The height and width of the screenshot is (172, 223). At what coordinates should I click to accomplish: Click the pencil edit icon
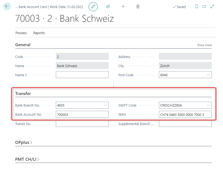coord(93,6)
